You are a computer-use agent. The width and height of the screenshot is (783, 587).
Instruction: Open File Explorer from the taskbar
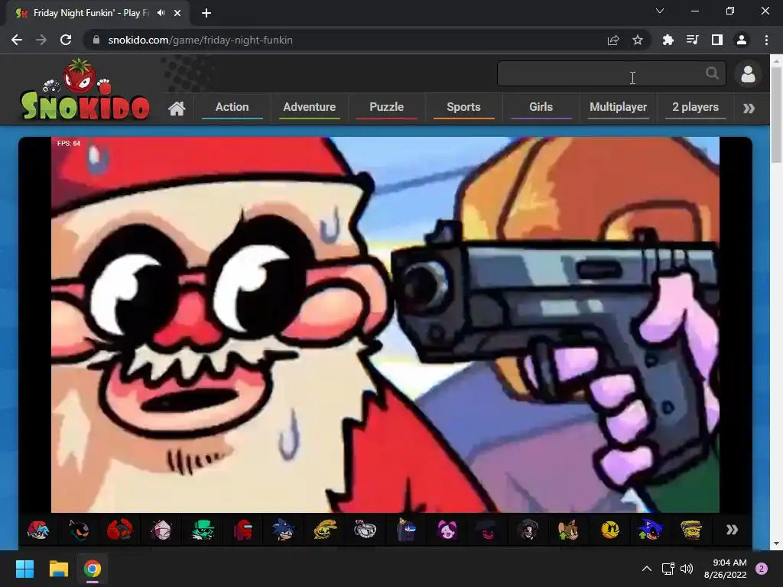(x=58, y=569)
